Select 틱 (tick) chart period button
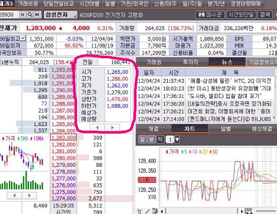The image size is (277, 214). pos(160,140)
